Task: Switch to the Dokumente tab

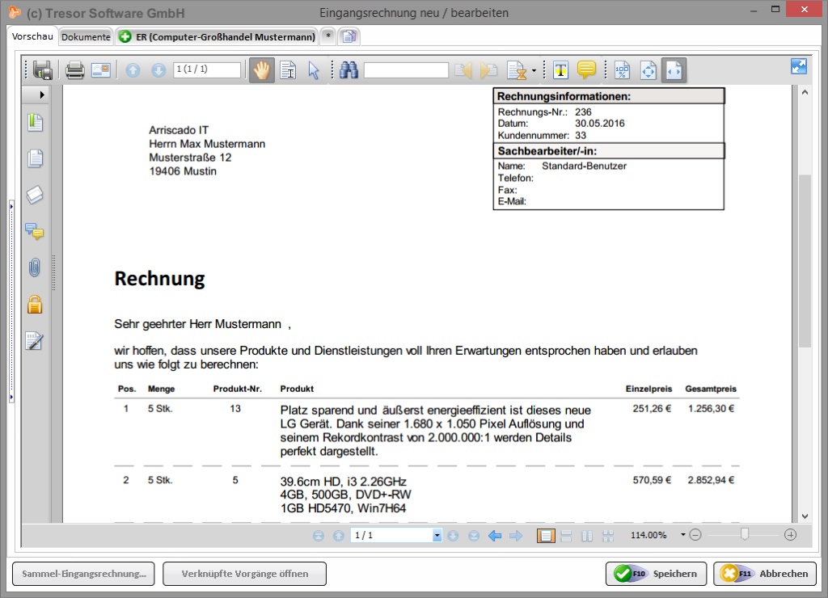Action: pyautogui.click(x=86, y=36)
